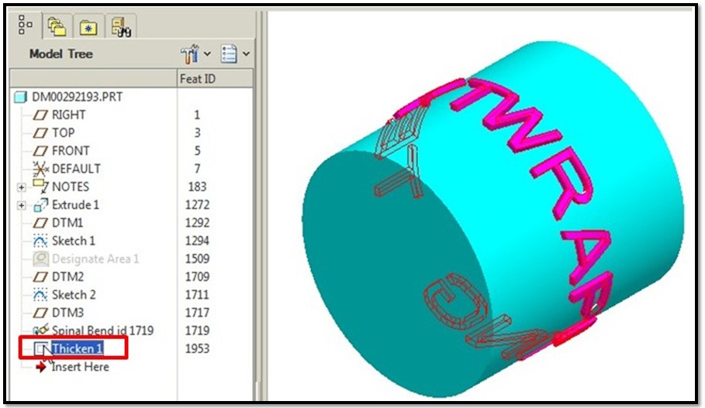Click Feat ID value 1719

click(197, 331)
